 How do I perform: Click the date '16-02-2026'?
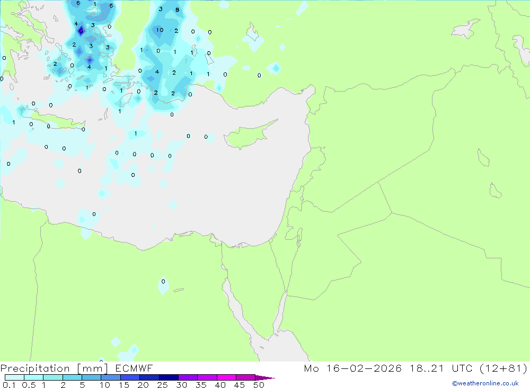364,368
